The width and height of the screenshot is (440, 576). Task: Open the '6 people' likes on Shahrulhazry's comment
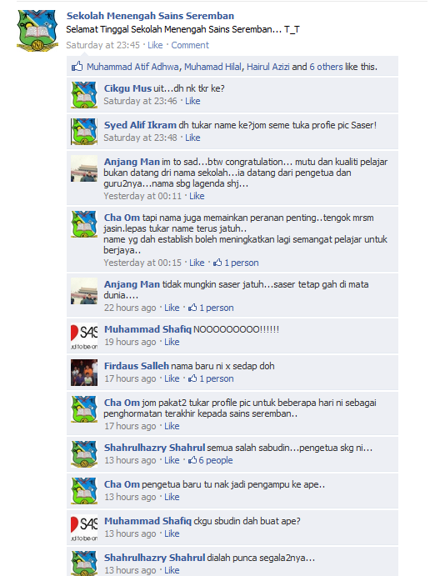[211, 460]
